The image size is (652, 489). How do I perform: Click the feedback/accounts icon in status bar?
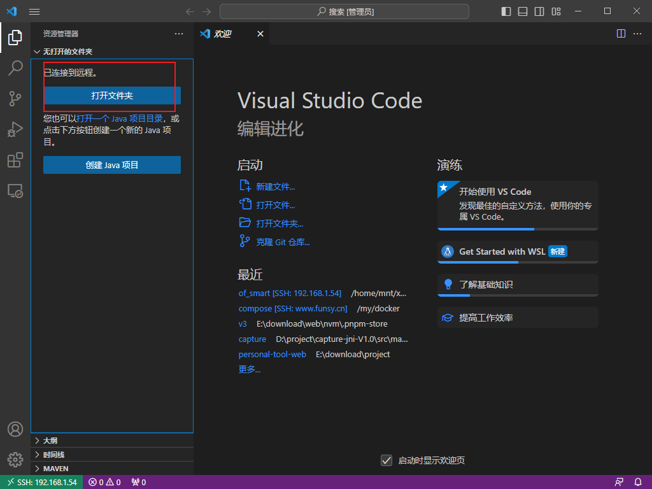[619, 483]
